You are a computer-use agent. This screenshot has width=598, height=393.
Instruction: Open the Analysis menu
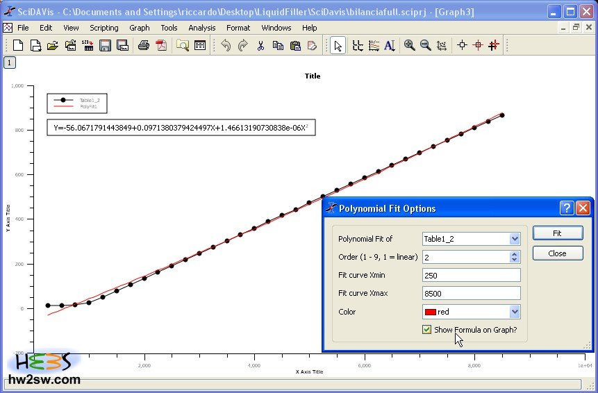point(202,28)
